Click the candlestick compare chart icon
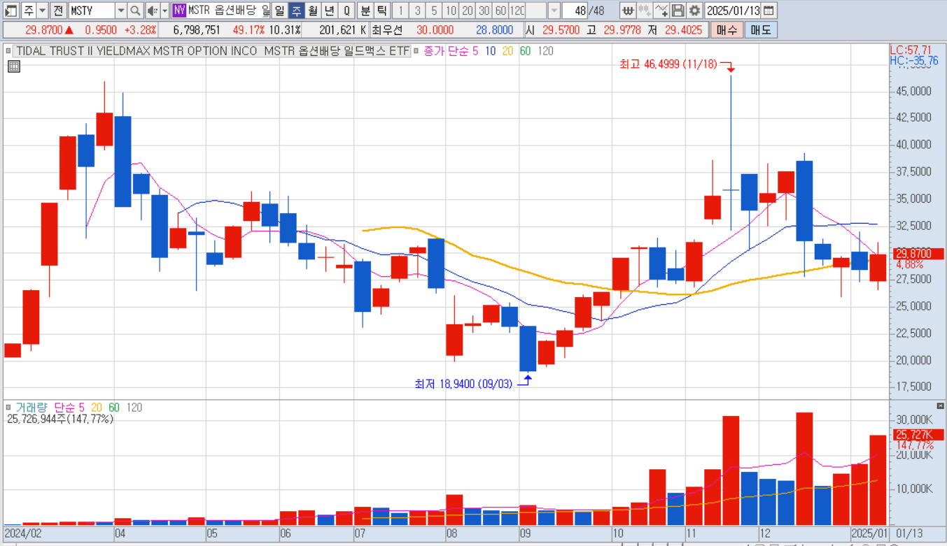Viewport: 947px width, 546px height. [x=644, y=10]
